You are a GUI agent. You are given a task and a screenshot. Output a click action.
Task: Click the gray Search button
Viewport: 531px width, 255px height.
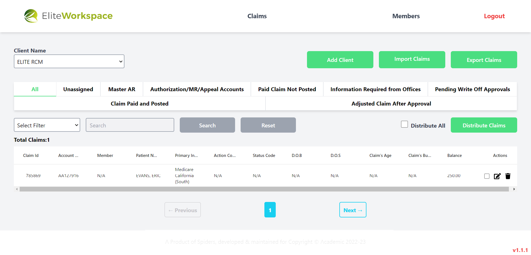tap(207, 125)
